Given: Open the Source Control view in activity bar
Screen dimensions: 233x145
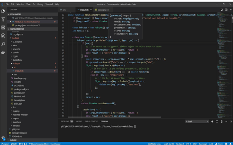Looking at the screenshot, I should pyautogui.click(x=3, y=19).
